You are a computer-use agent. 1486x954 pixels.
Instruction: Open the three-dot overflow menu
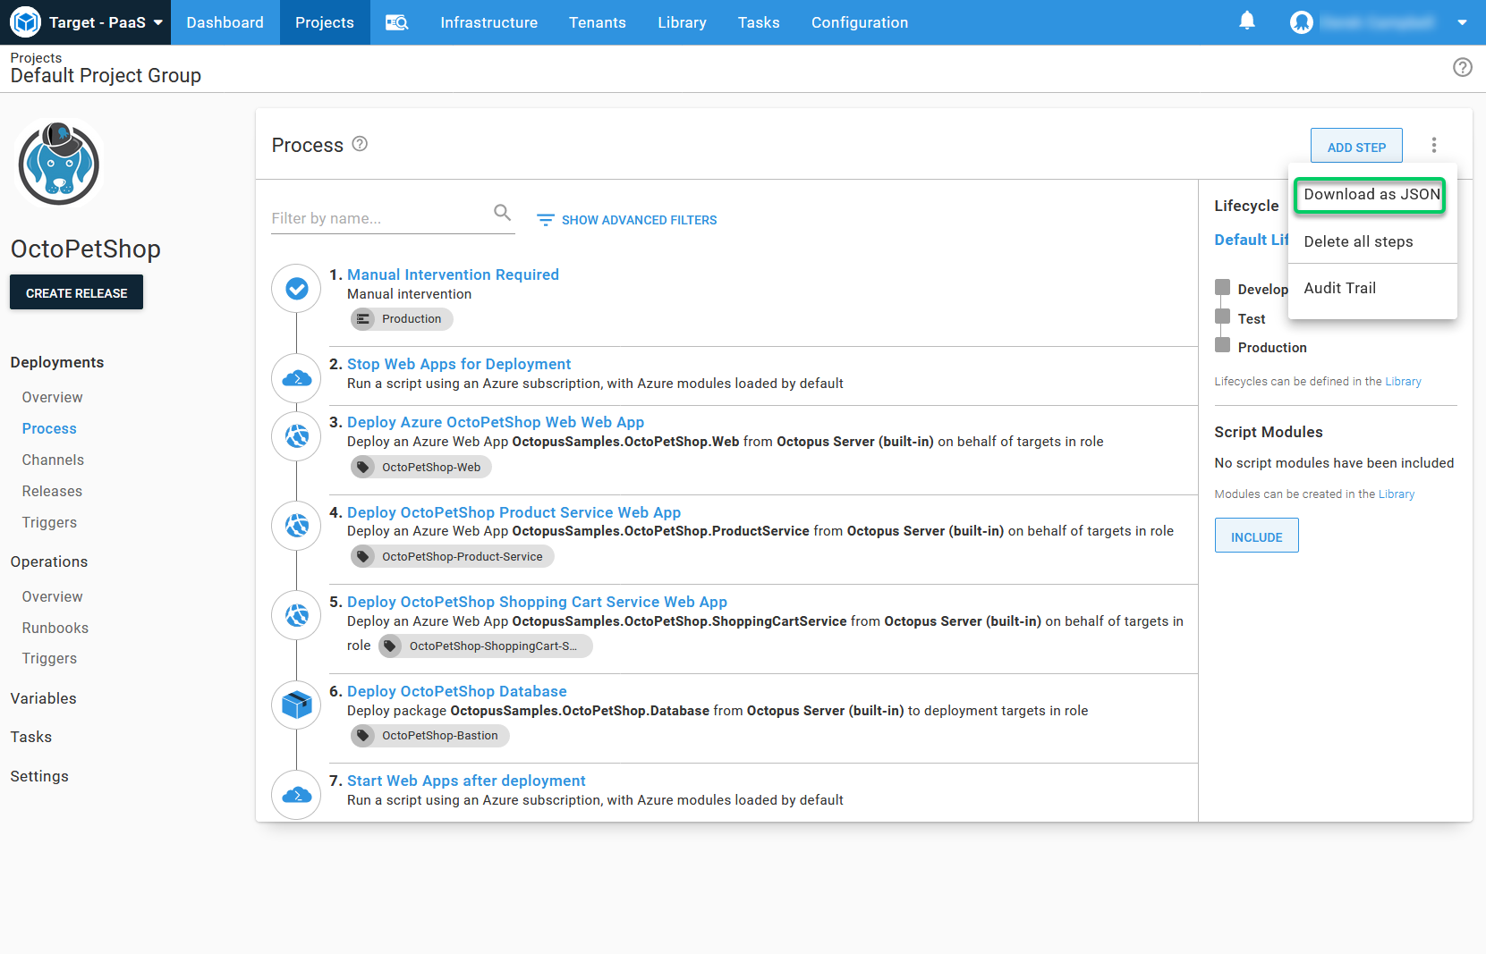pyautogui.click(x=1433, y=145)
